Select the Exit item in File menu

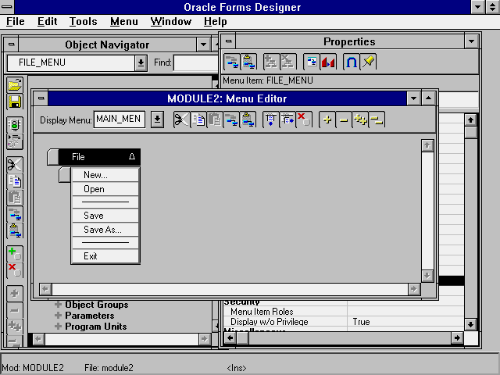pos(91,256)
